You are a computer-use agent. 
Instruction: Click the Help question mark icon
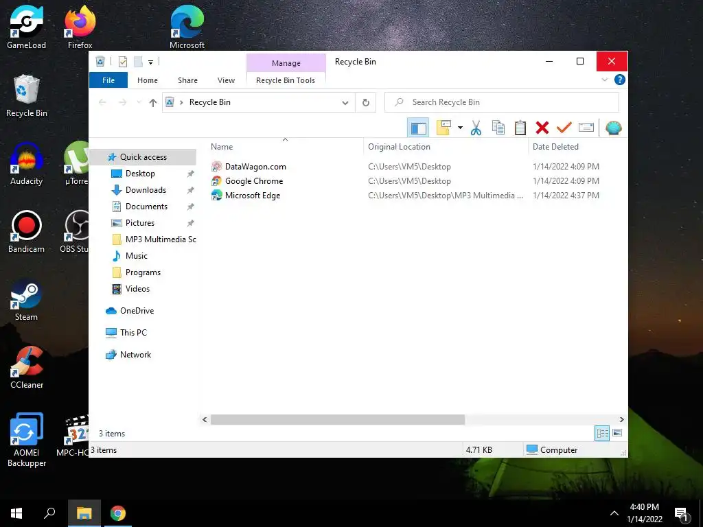click(620, 80)
